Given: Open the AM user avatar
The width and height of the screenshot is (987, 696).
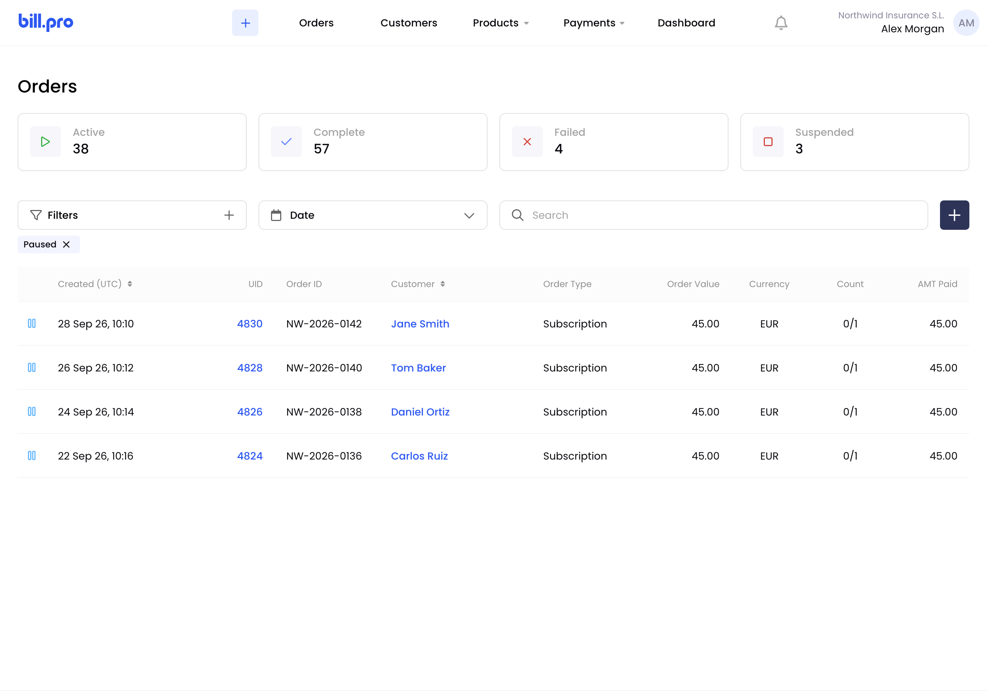Looking at the screenshot, I should 966,23.
